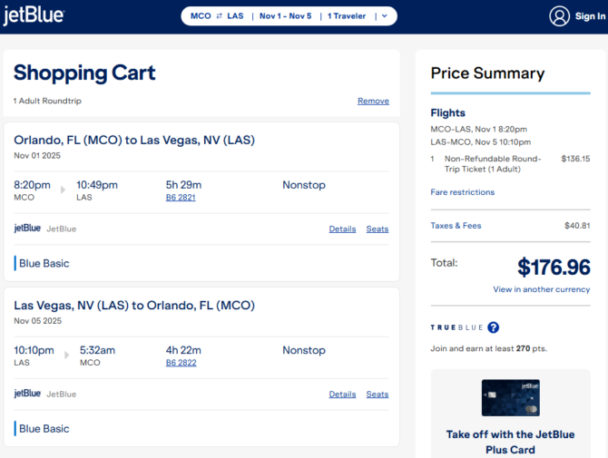Click the outbound flight arrow icon
Screen dimensions: 608x458
(x=63, y=190)
